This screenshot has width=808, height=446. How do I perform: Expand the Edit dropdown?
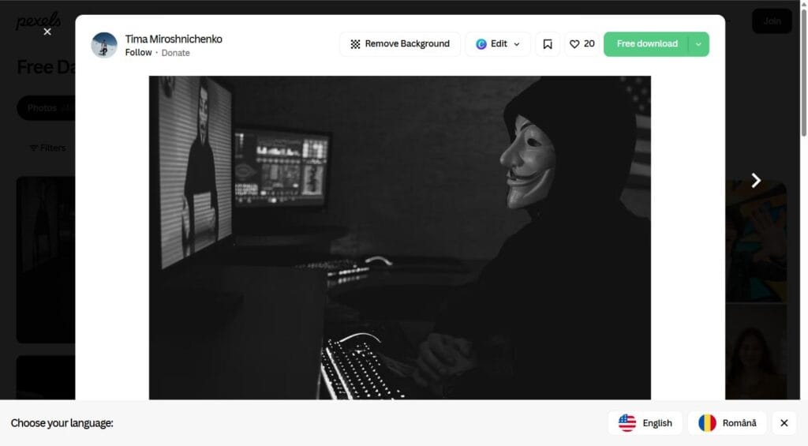point(498,44)
